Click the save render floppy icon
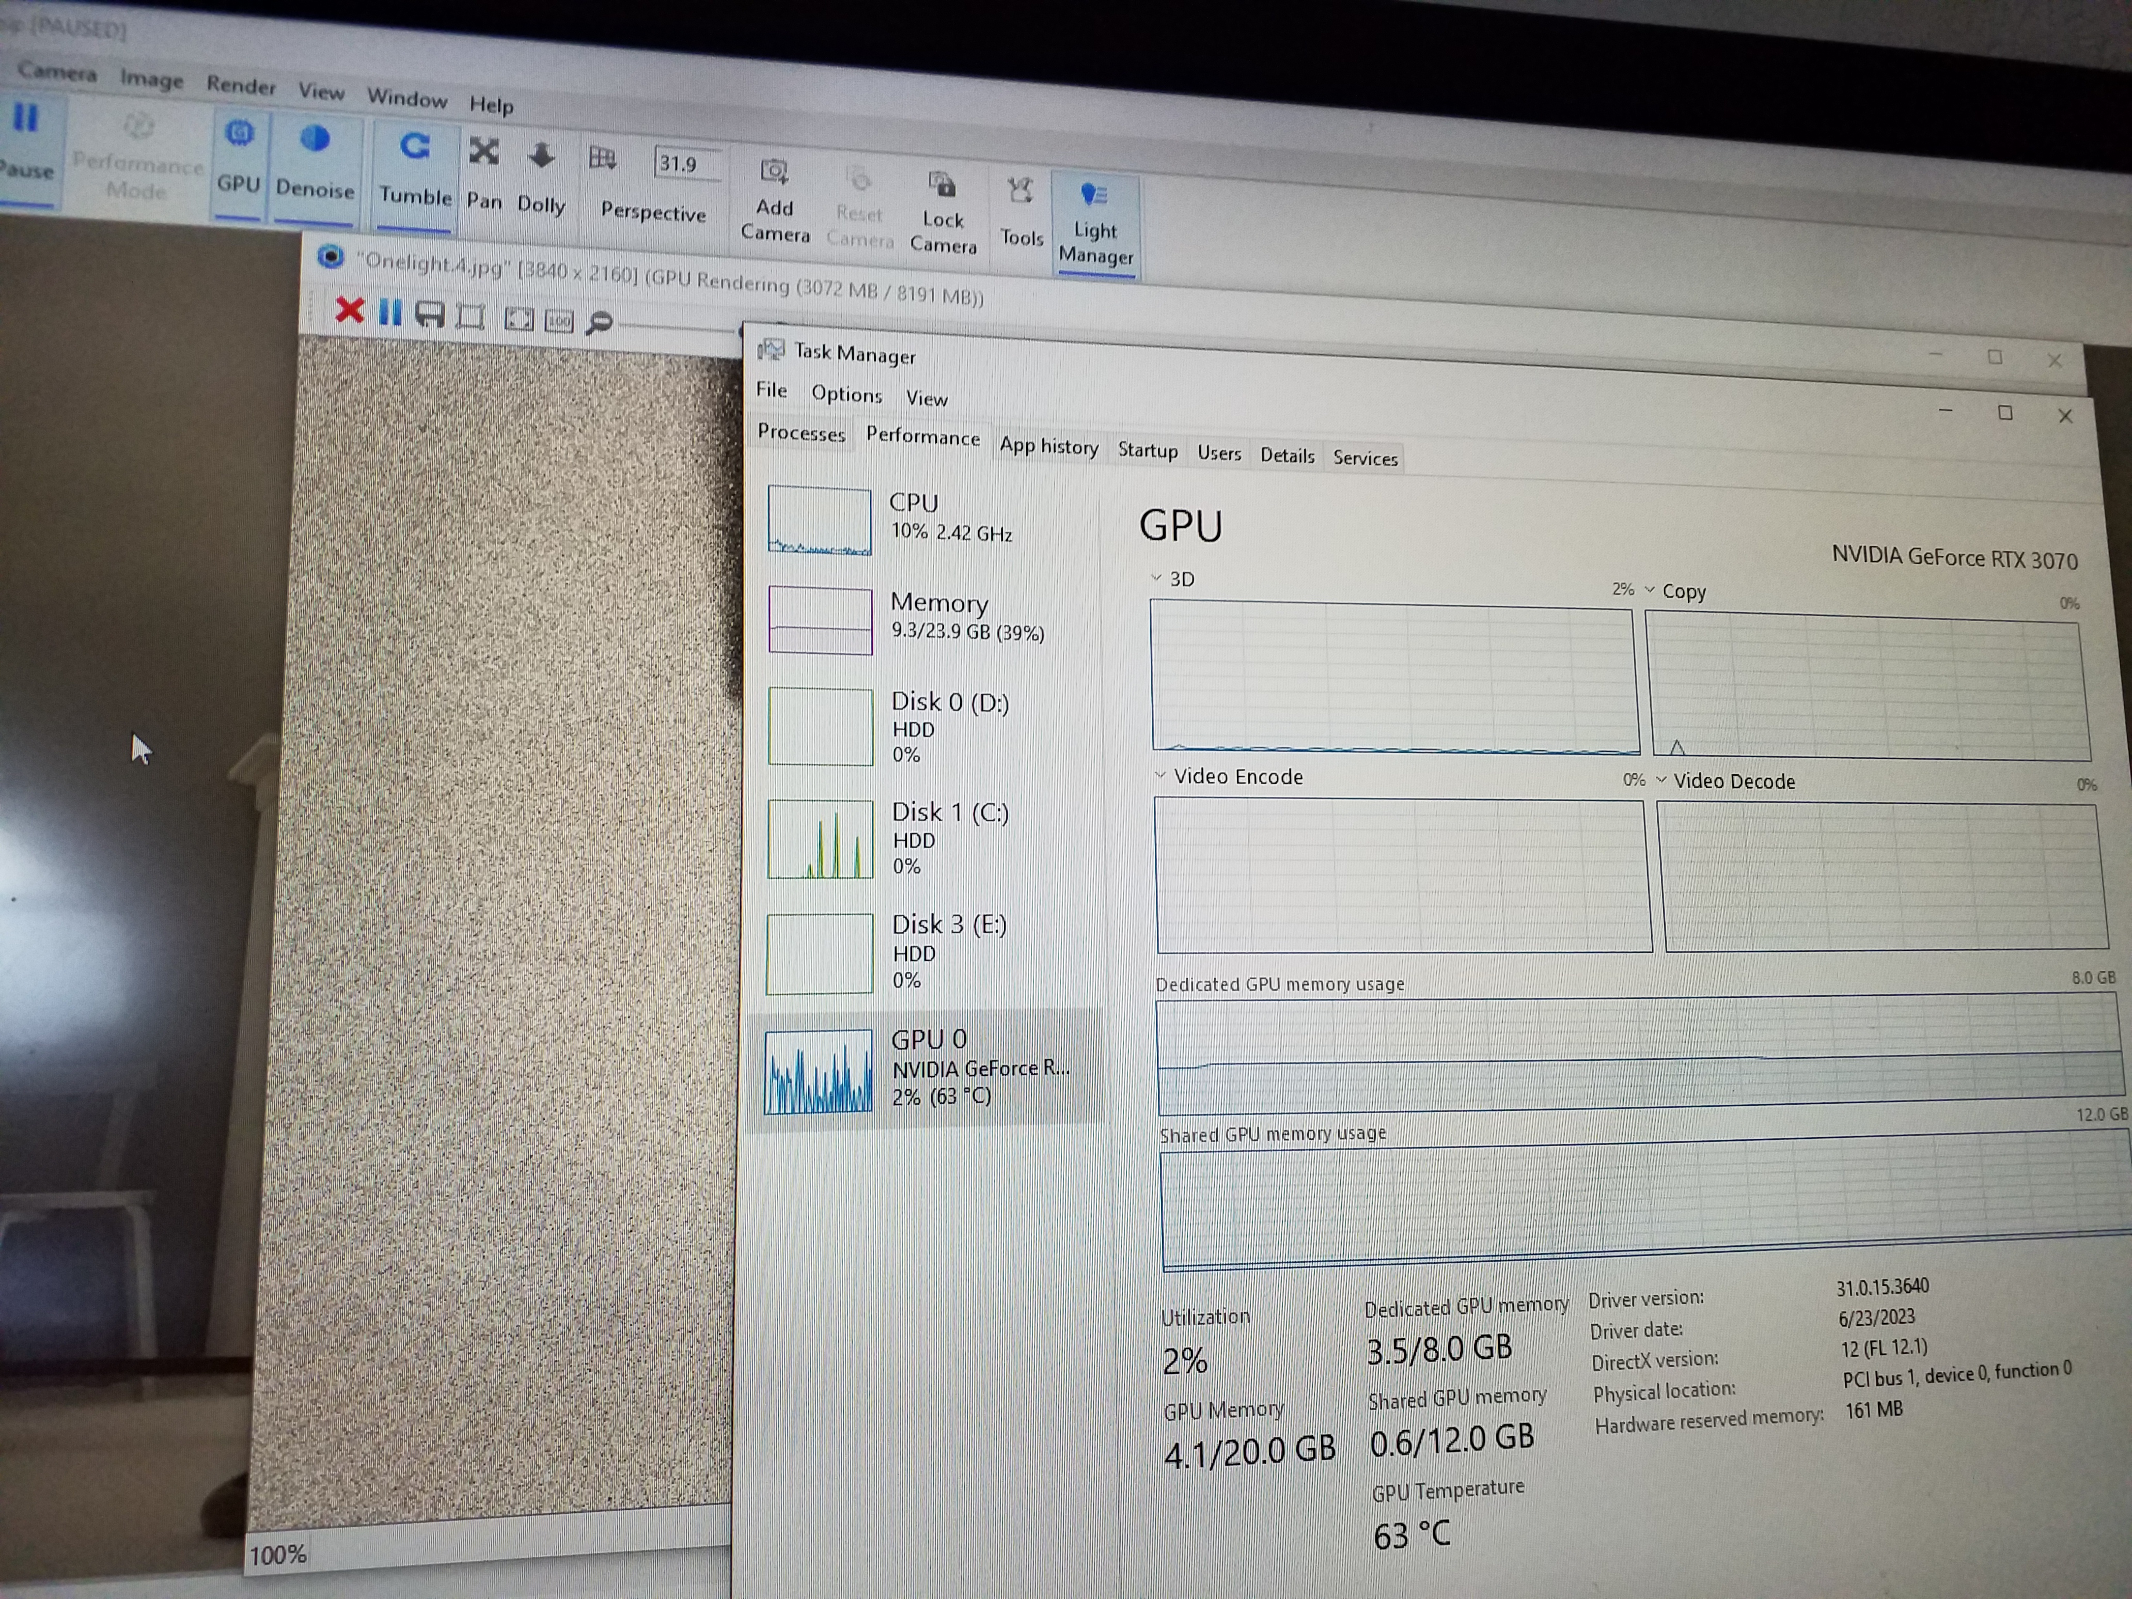Image resolution: width=2132 pixels, height=1599 pixels. click(429, 314)
